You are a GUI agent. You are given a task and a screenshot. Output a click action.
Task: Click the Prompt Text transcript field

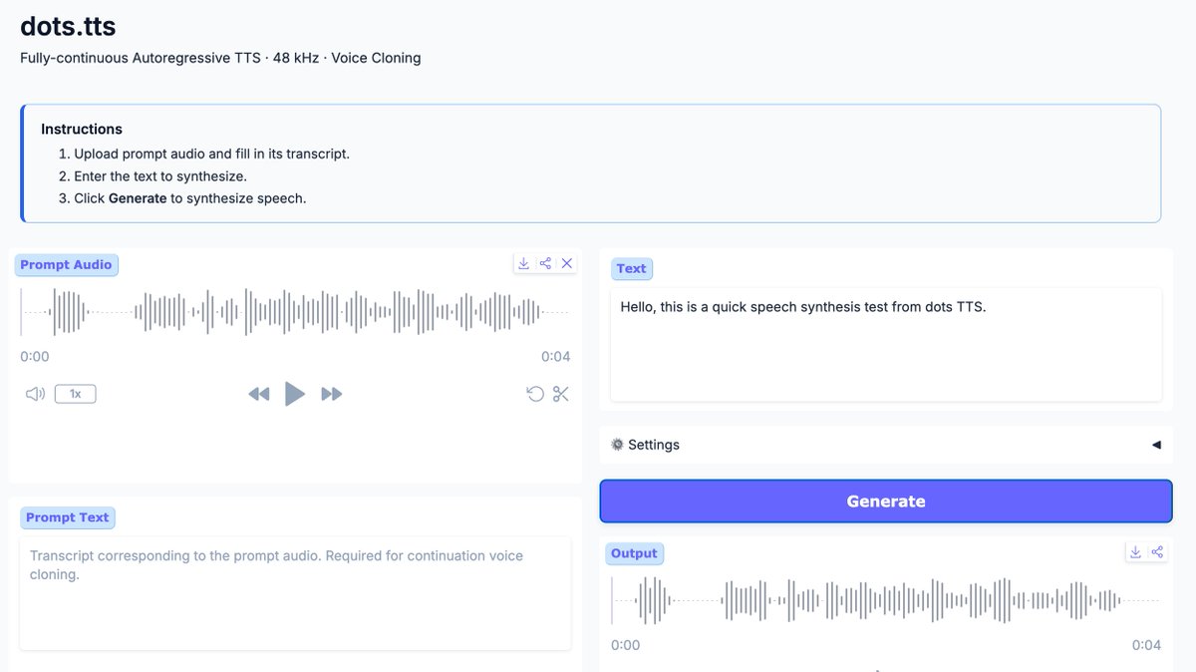tap(295, 593)
